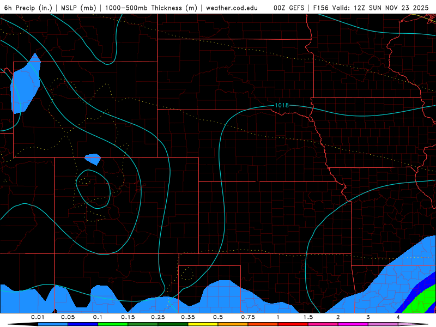The image size is (436, 327).
Task: Click the '00Z GEFS' model label
Action: [x=289, y=8]
